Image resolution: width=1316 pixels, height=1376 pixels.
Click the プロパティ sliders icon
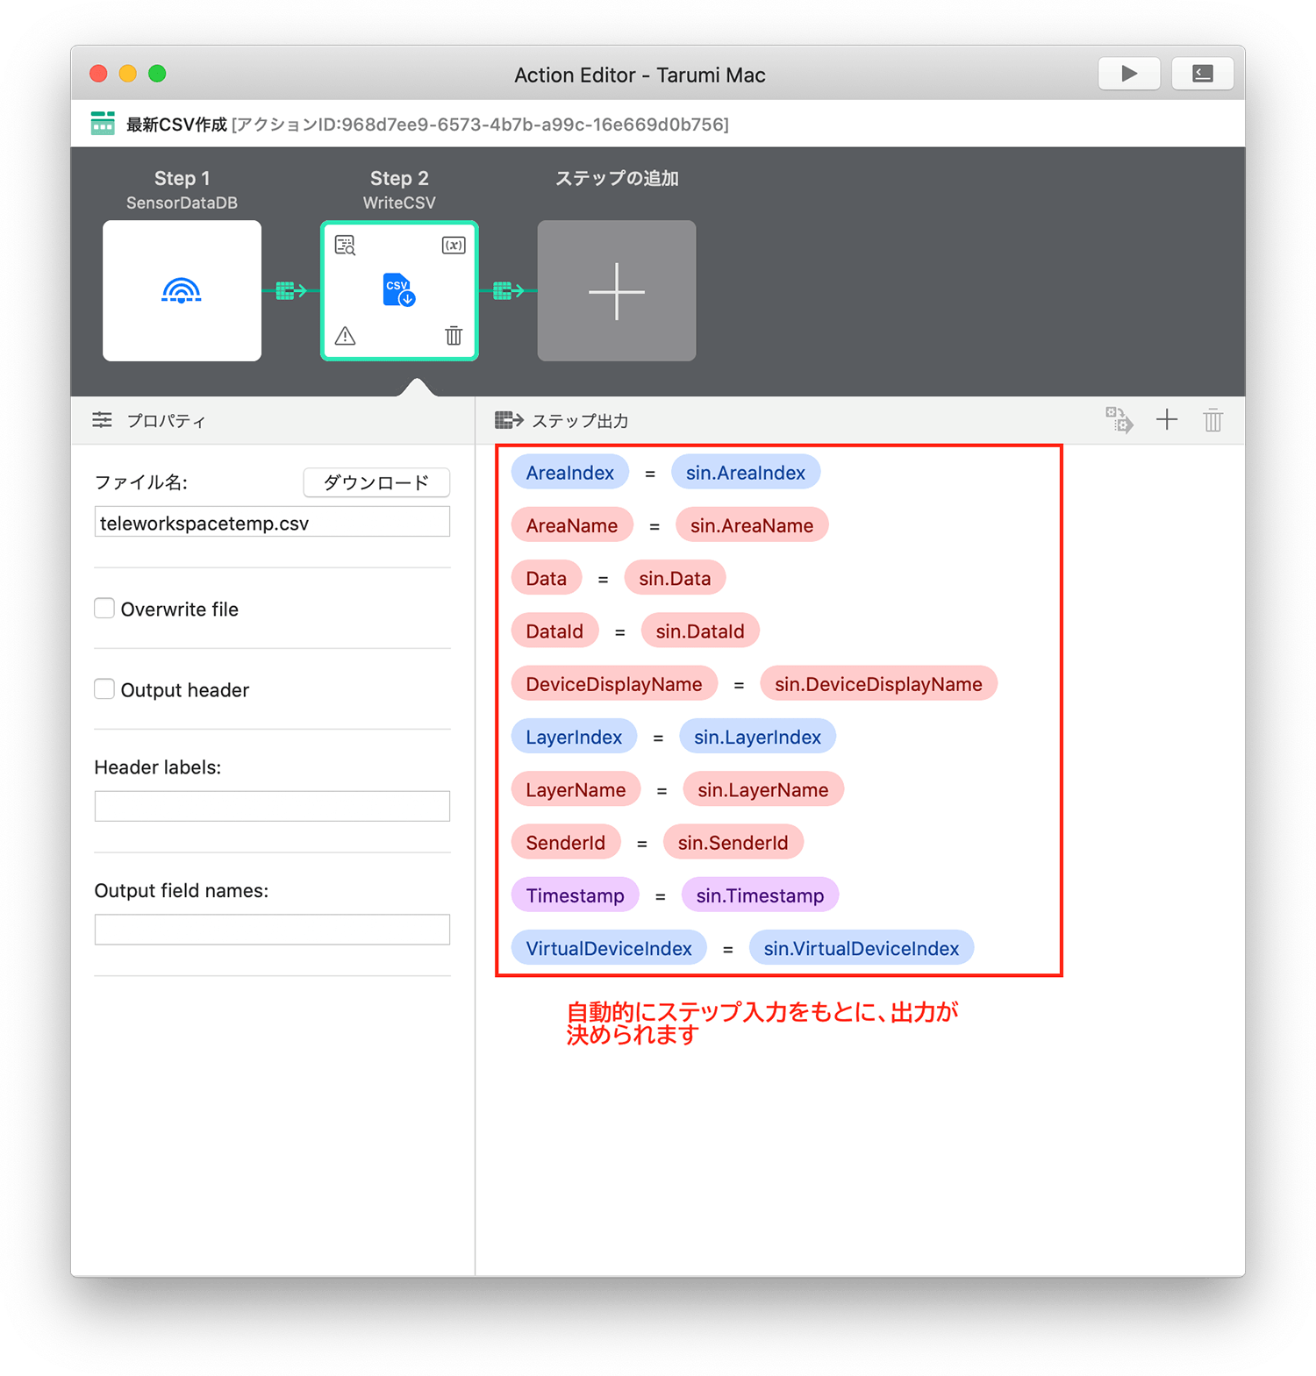point(103,420)
